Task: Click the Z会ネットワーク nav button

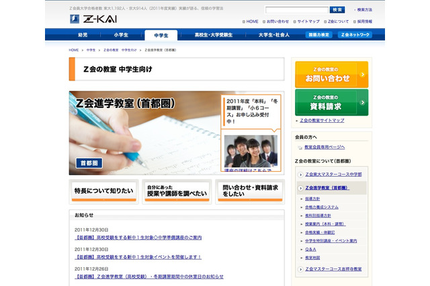Action: coord(355,35)
